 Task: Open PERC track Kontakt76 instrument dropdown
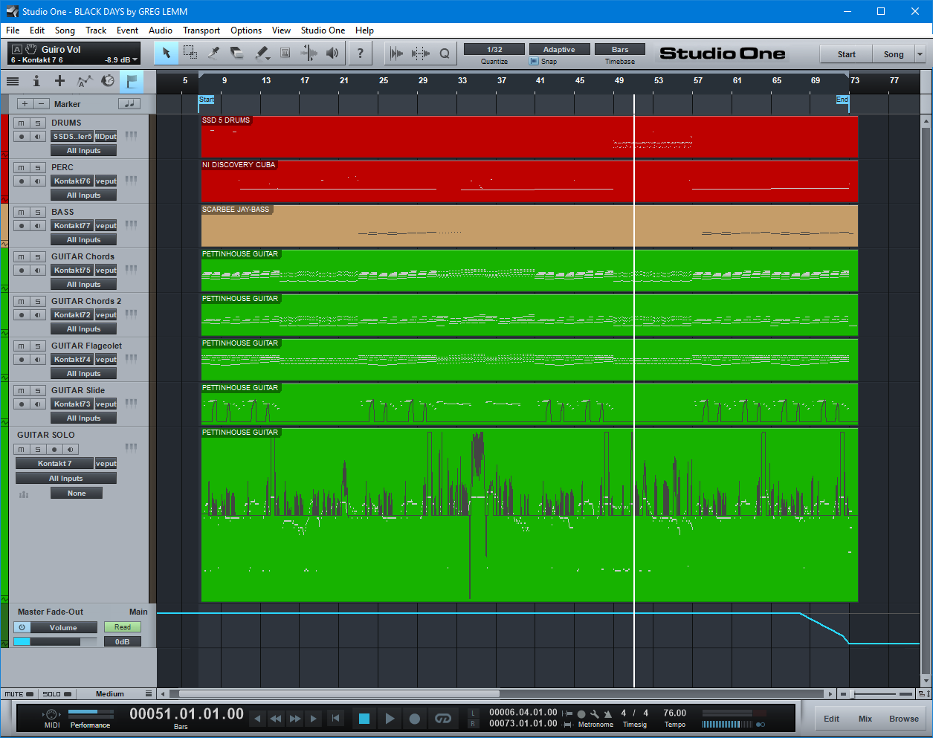(x=72, y=181)
